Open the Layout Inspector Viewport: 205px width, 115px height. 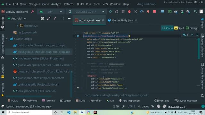(x=186, y=101)
